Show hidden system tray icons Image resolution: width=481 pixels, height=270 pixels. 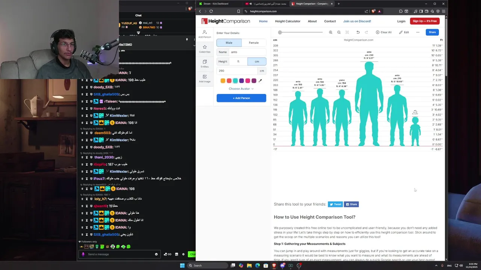coord(436,265)
